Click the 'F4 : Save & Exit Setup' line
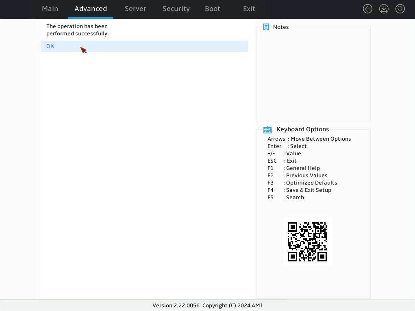 click(x=299, y=190)
